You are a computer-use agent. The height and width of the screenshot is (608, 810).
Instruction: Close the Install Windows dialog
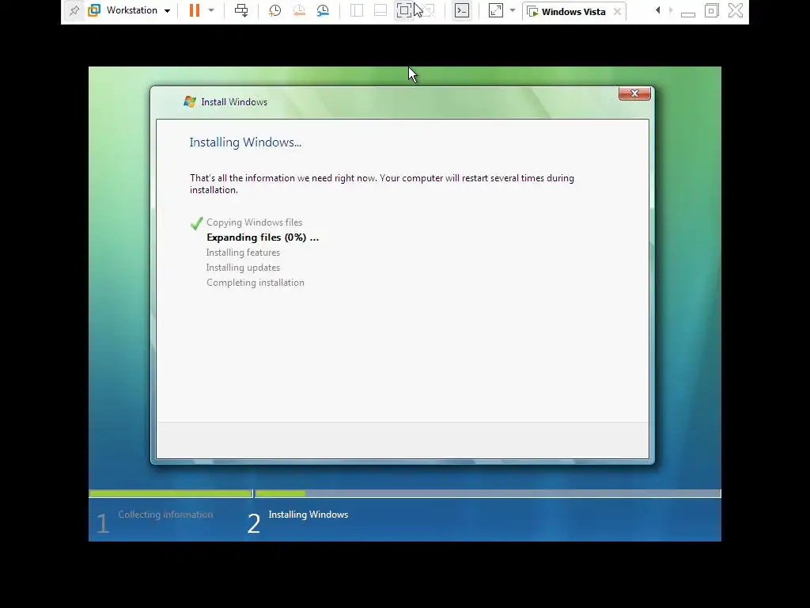click(x=634, y=93)
